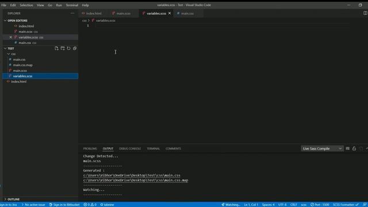Open the File menu
Image resolution: width=368 pixels, height=207 pixels.
pos(4,5)
